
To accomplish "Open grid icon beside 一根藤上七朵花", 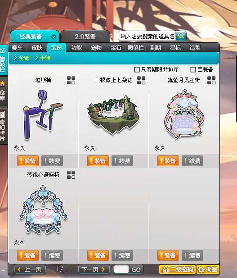I will [141, 80].
